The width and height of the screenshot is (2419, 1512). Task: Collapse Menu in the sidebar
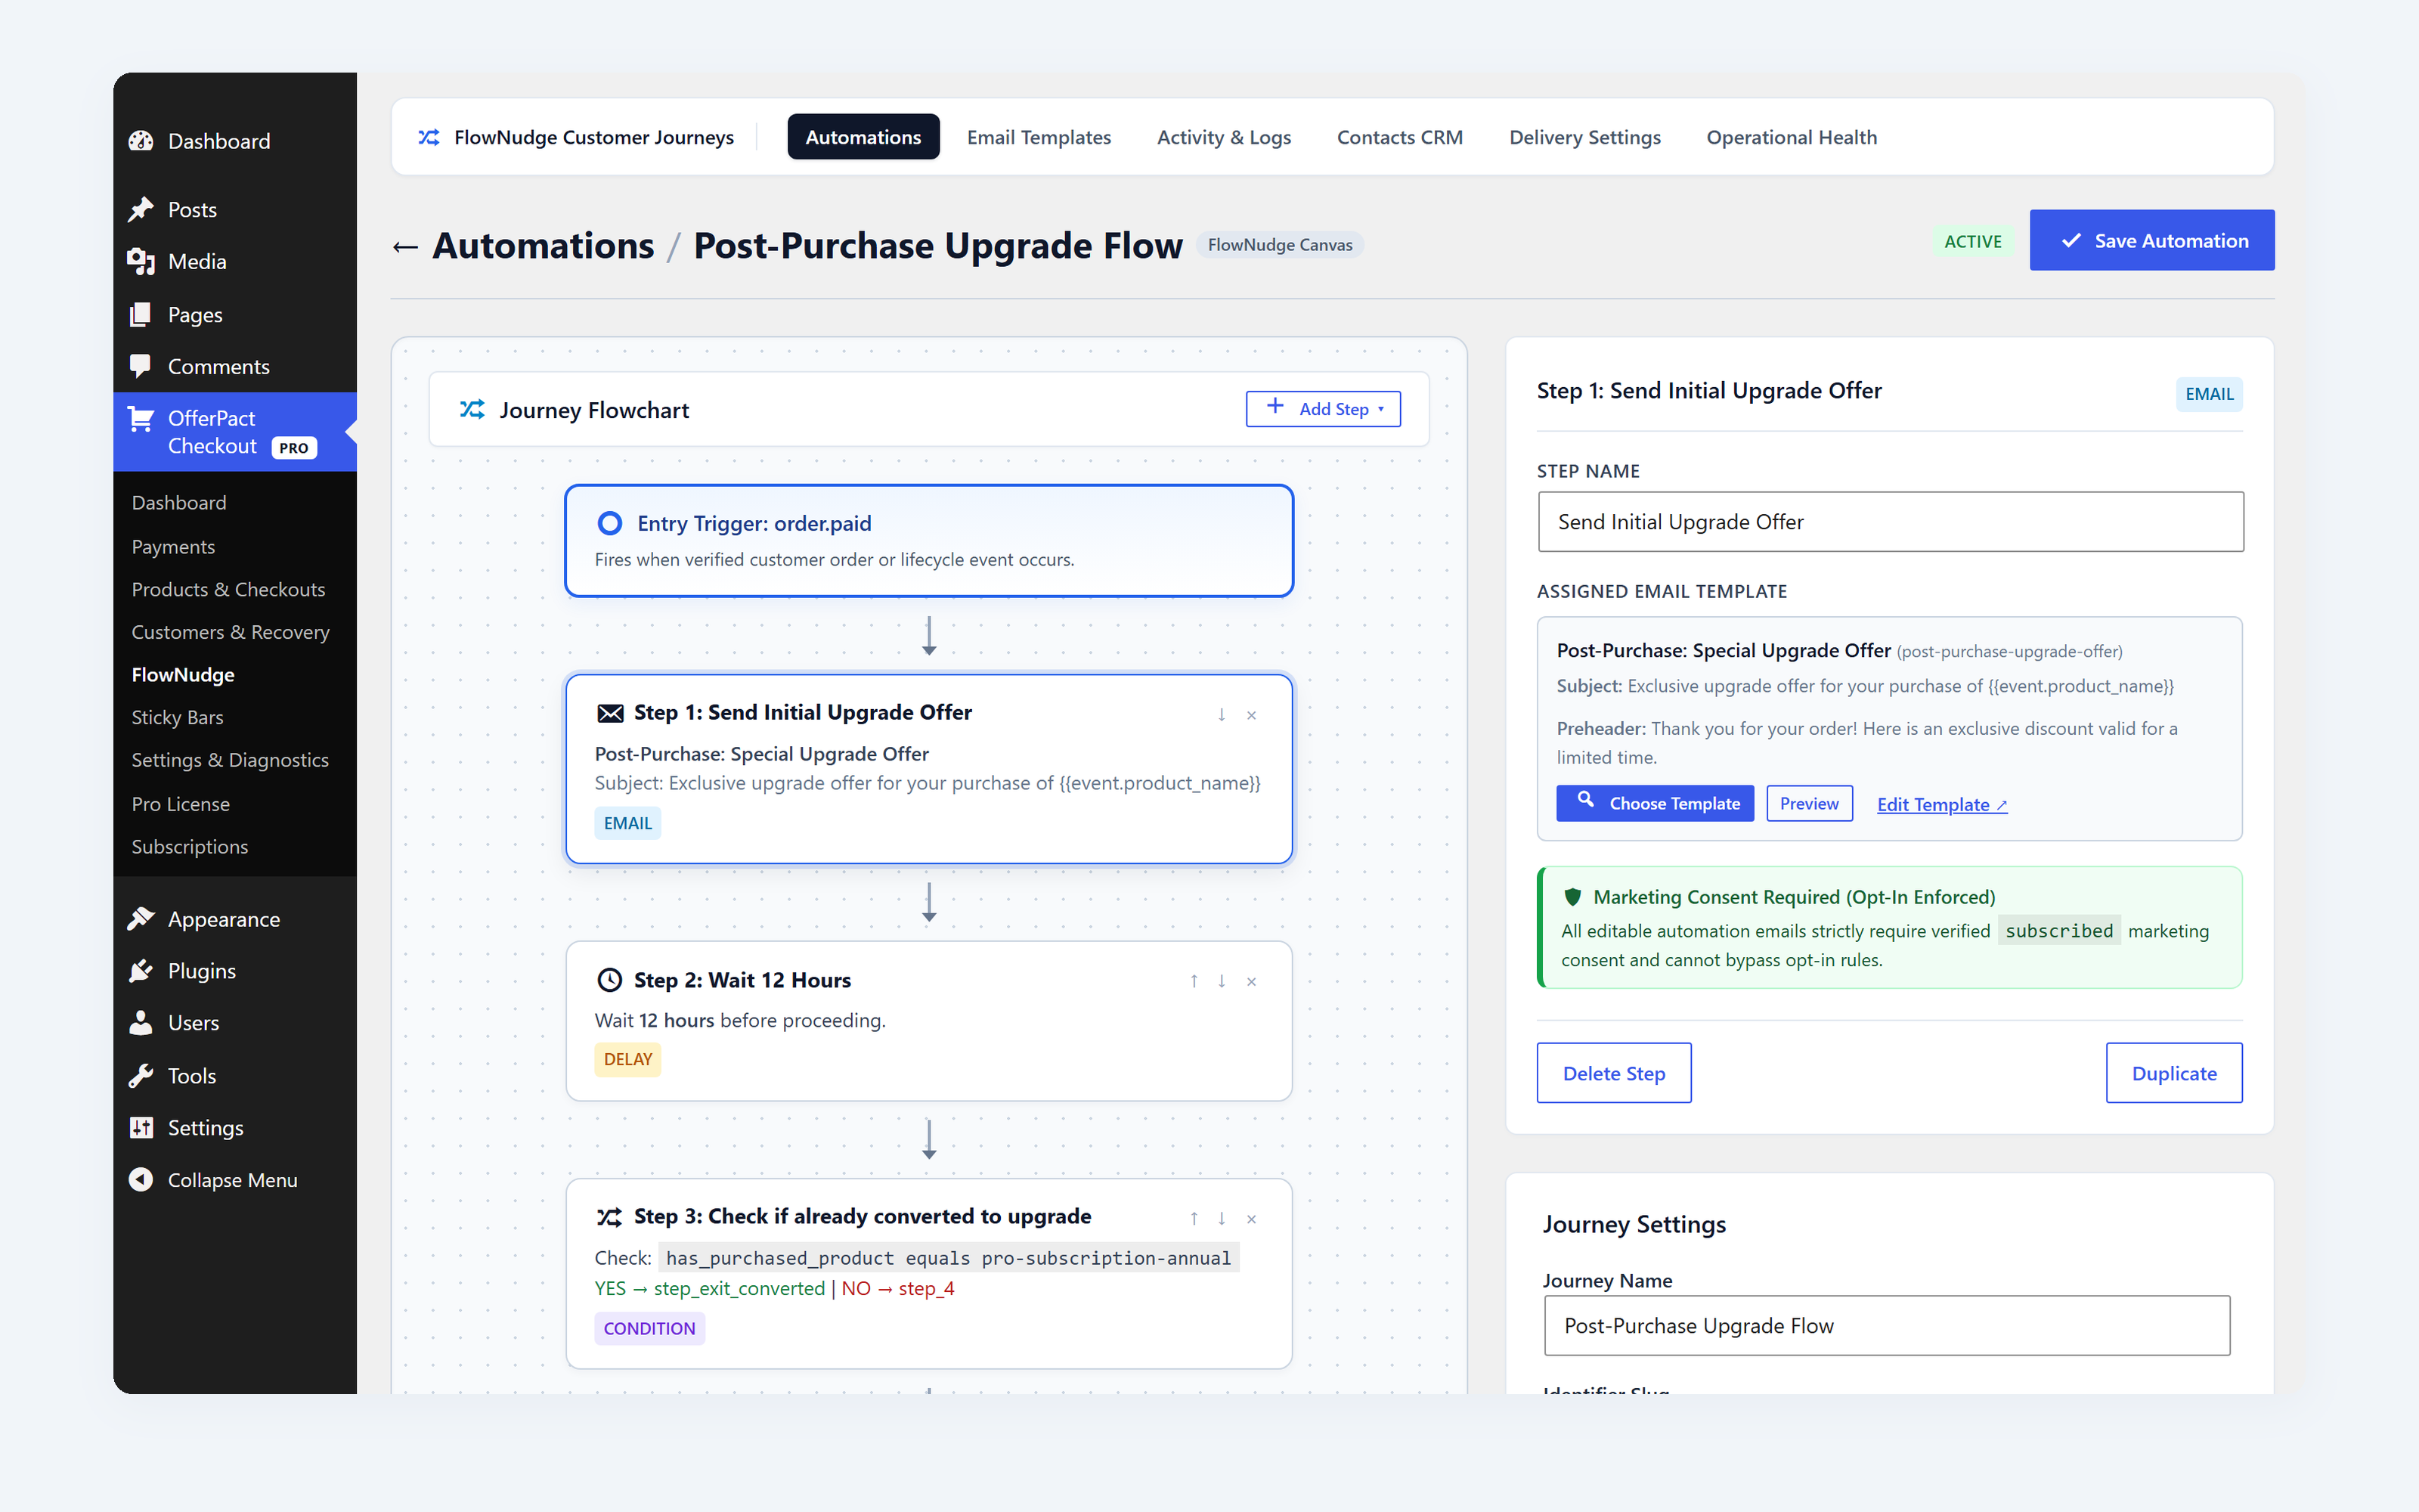[x=235, y=1180]
